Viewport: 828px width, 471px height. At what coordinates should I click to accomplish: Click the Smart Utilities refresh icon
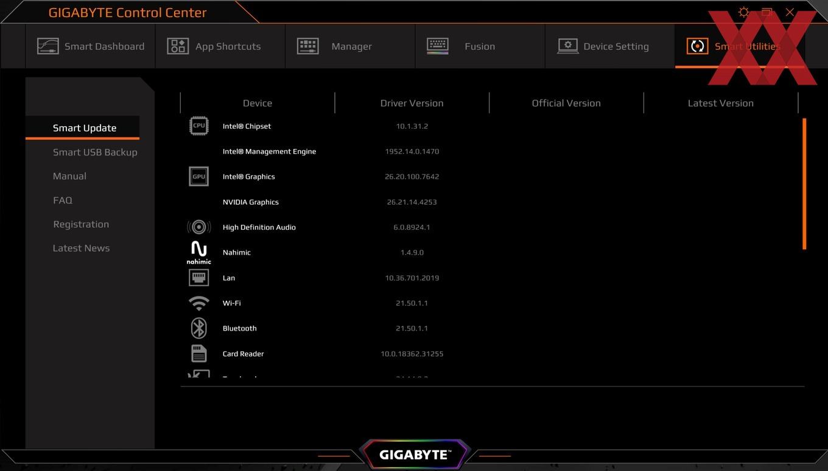click(x=697, y=46)
